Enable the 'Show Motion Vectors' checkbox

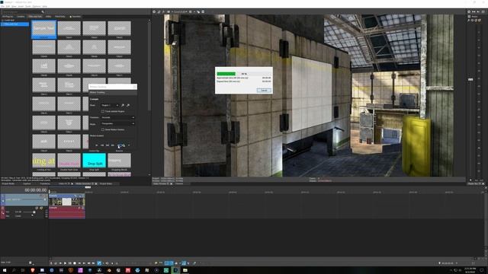(103, 129)
